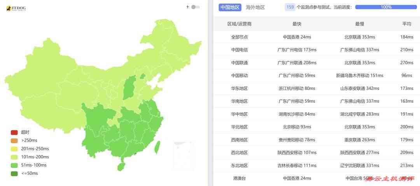Click 重庆联通 263ms cell
This screenshot has width=420, height=186.
(359, 140)
